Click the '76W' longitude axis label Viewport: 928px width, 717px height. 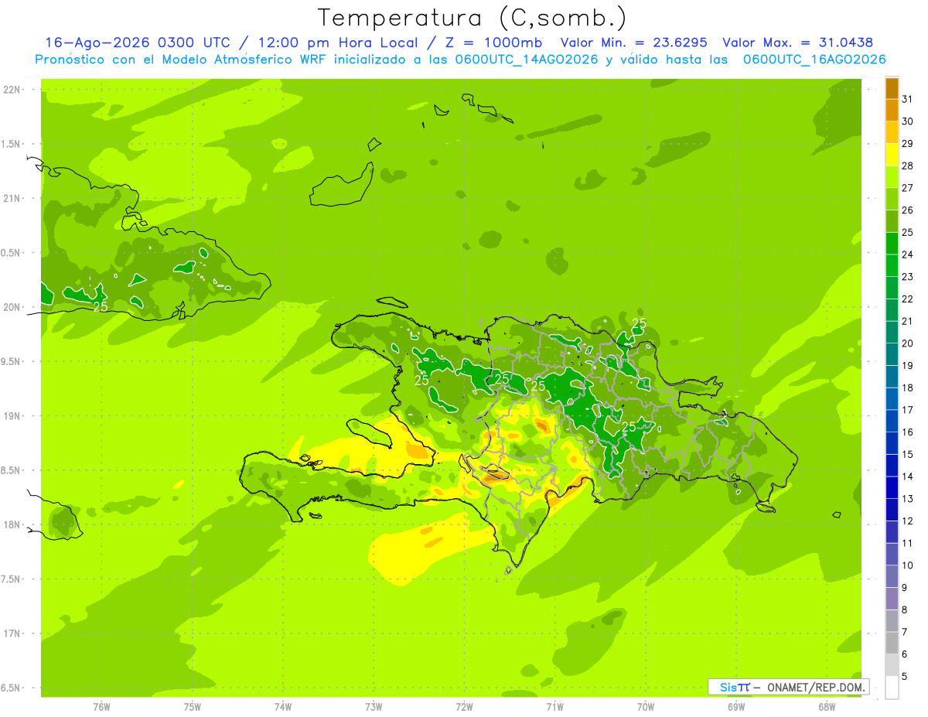101,707
